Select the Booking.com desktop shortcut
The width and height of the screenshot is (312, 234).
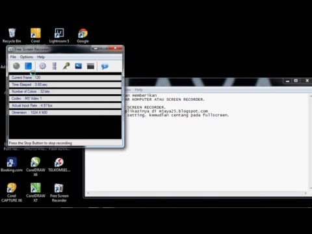(12, 164)
